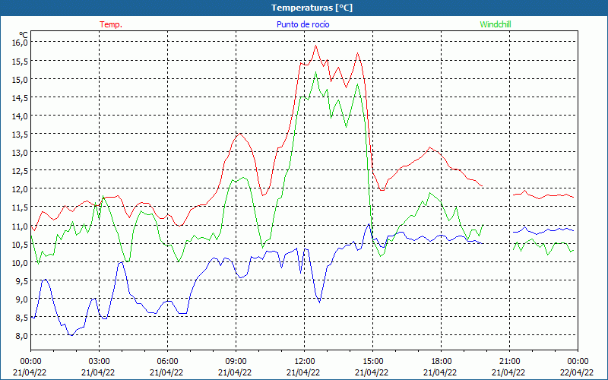
Task: Click the blue Punto de rocío legend label
Action: (302, 24)
